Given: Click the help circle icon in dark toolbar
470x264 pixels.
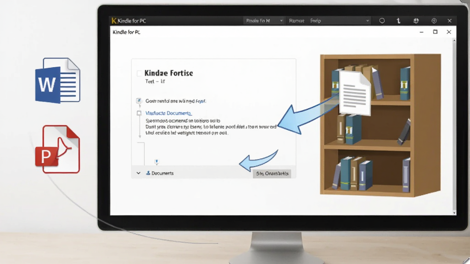Looking at the screenshot, I should [434, 21].
